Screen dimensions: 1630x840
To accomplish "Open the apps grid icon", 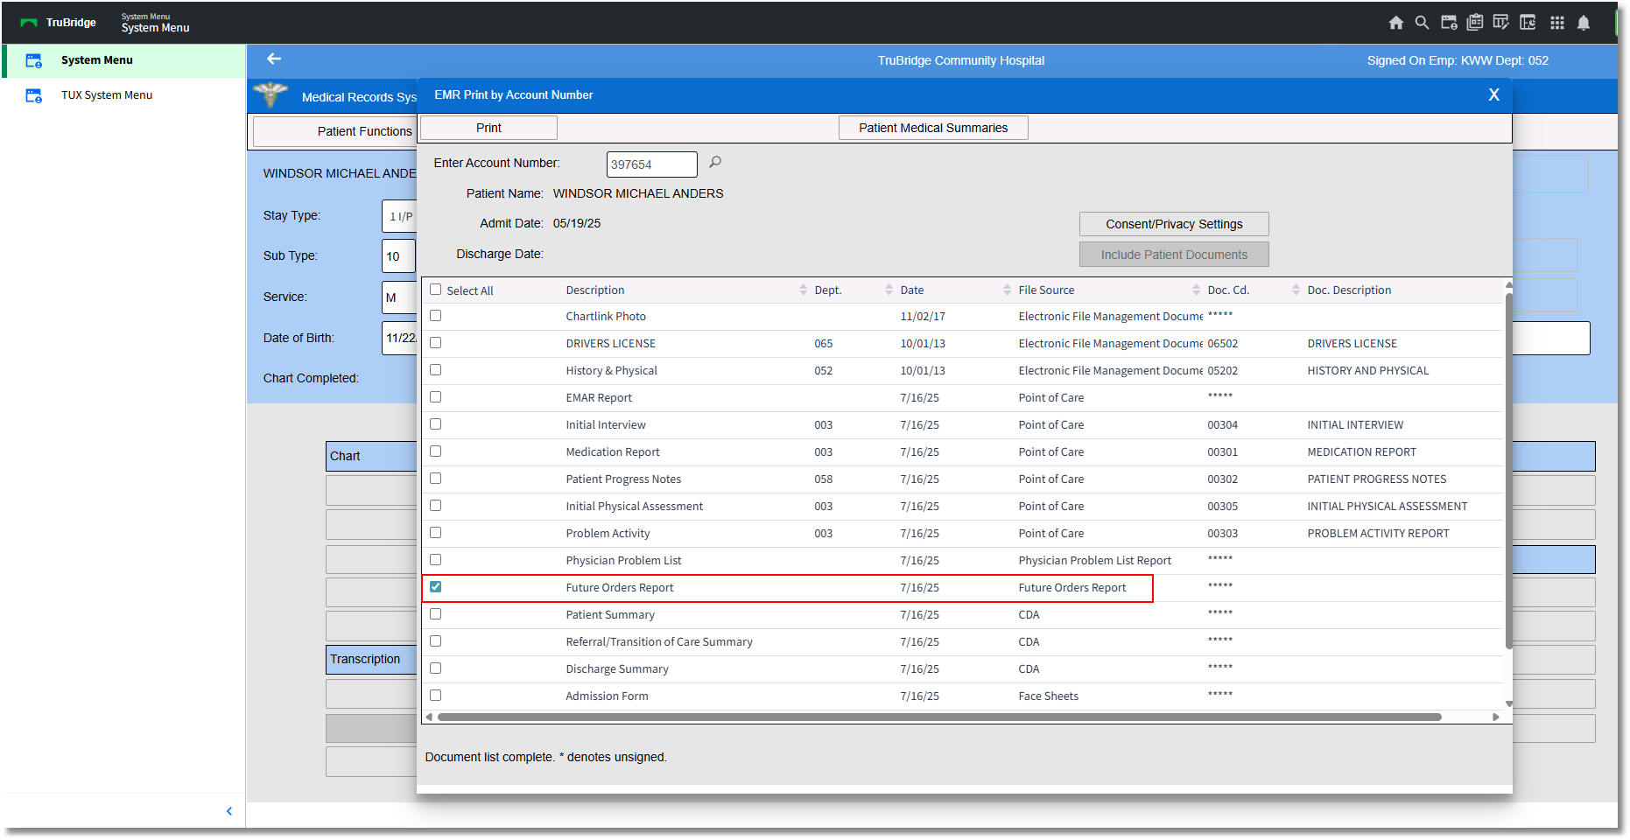I will [1557, 23].
